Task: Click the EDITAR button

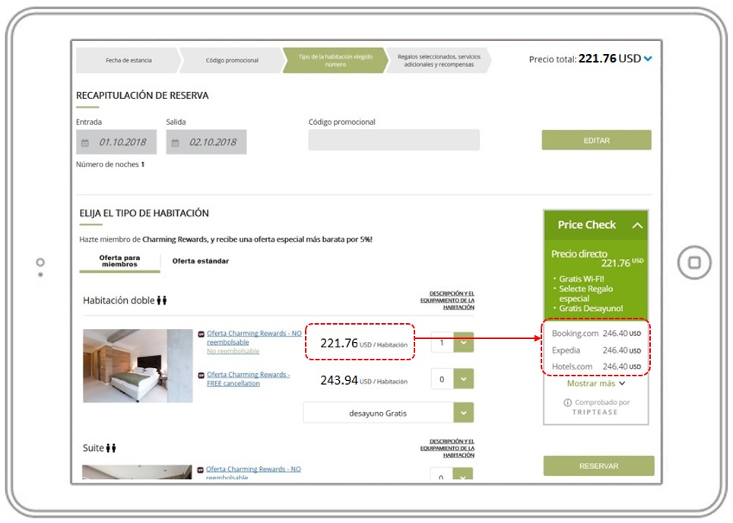Action: pos(597,140)
